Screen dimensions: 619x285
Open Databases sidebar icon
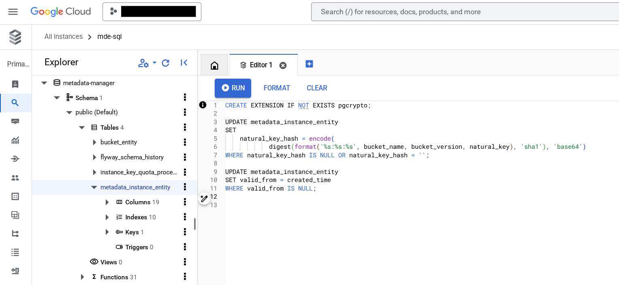[15, 196]
